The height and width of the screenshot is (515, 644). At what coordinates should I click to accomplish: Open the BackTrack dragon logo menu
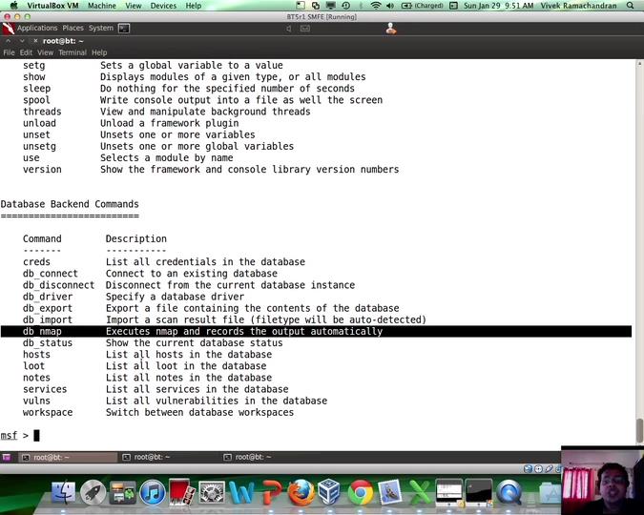click(8, 29)
